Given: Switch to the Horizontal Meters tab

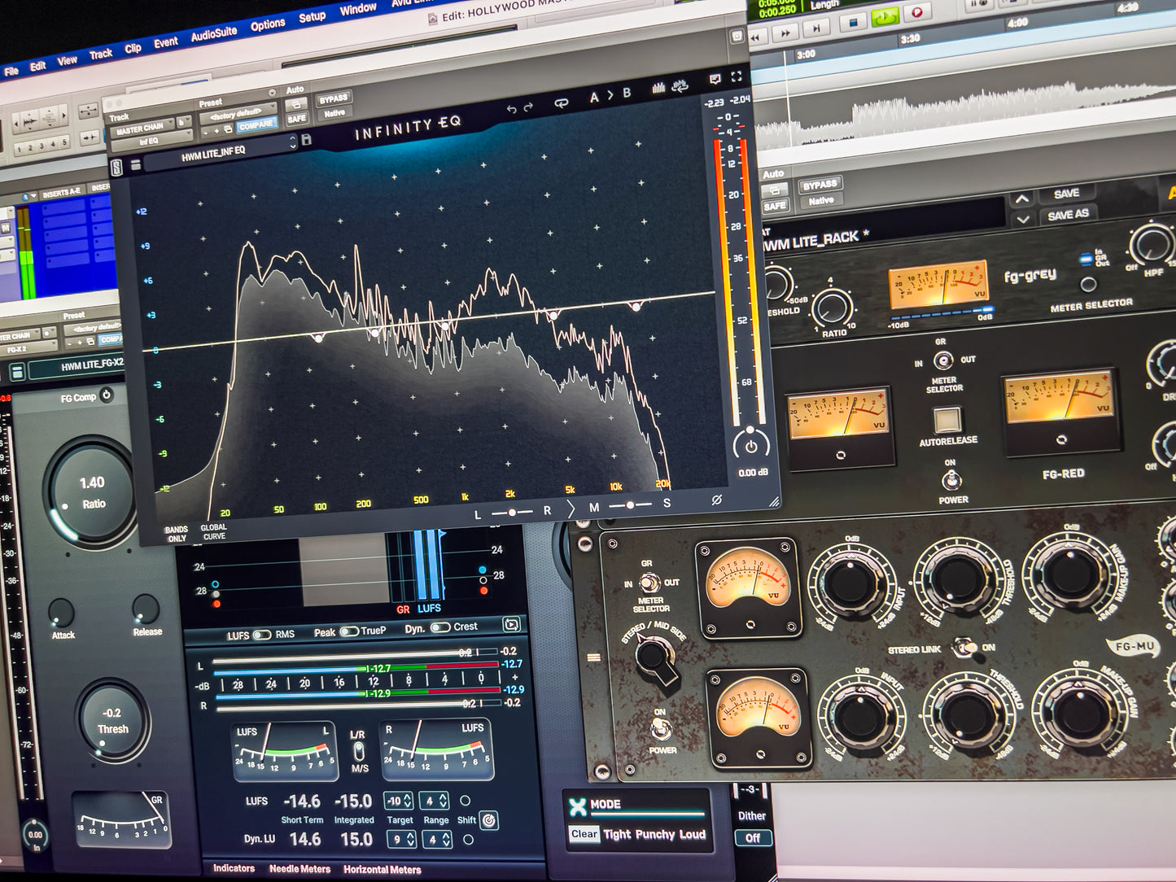Looking at the screenshot, I should [x=382, y=870].
